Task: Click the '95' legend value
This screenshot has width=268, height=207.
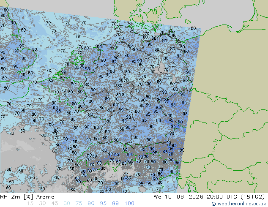Action: (x=103, y=204)
